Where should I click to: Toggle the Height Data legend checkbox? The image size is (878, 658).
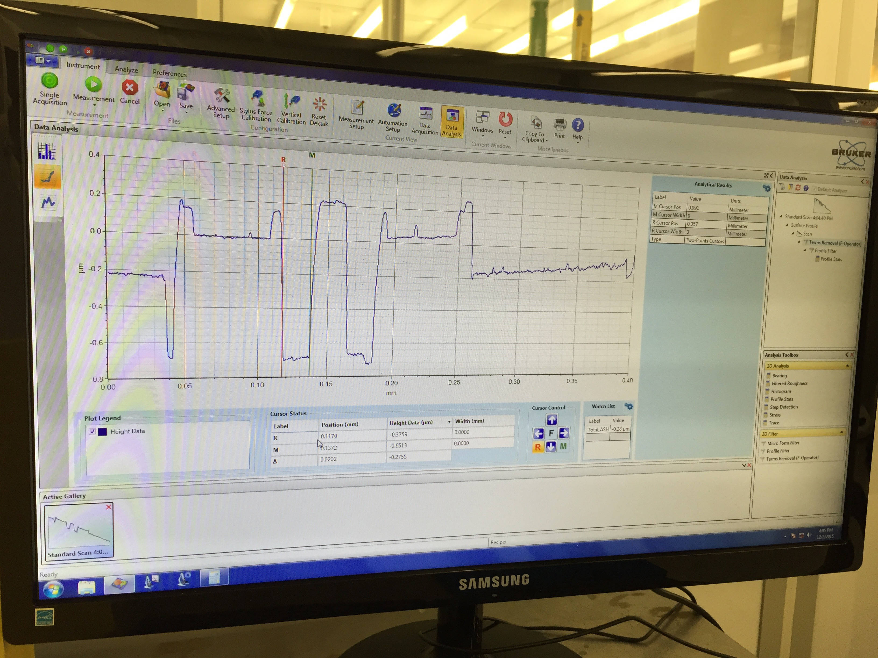pos(93,431)
